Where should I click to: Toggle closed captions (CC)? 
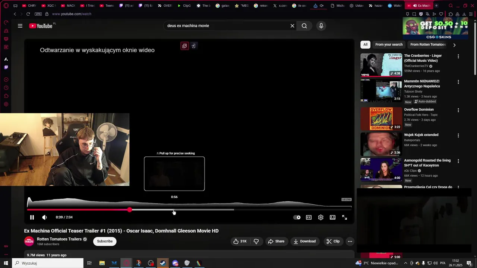pos(309,217)
